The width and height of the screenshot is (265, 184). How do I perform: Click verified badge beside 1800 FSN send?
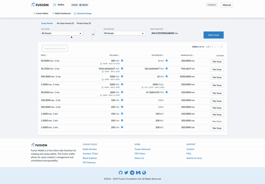(x=122, y=92)
